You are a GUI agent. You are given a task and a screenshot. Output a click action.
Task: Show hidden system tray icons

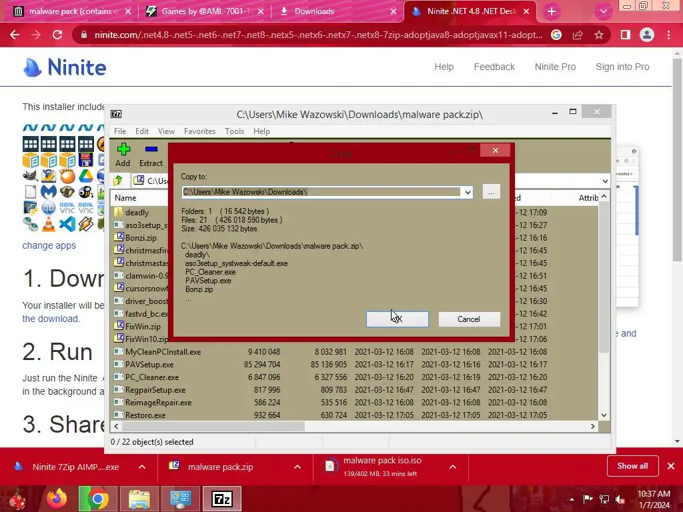572,499
